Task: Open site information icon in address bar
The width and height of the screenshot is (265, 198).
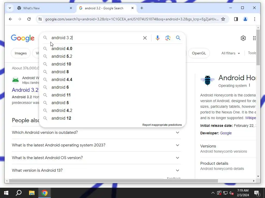Action: click(x=40, y=19)
